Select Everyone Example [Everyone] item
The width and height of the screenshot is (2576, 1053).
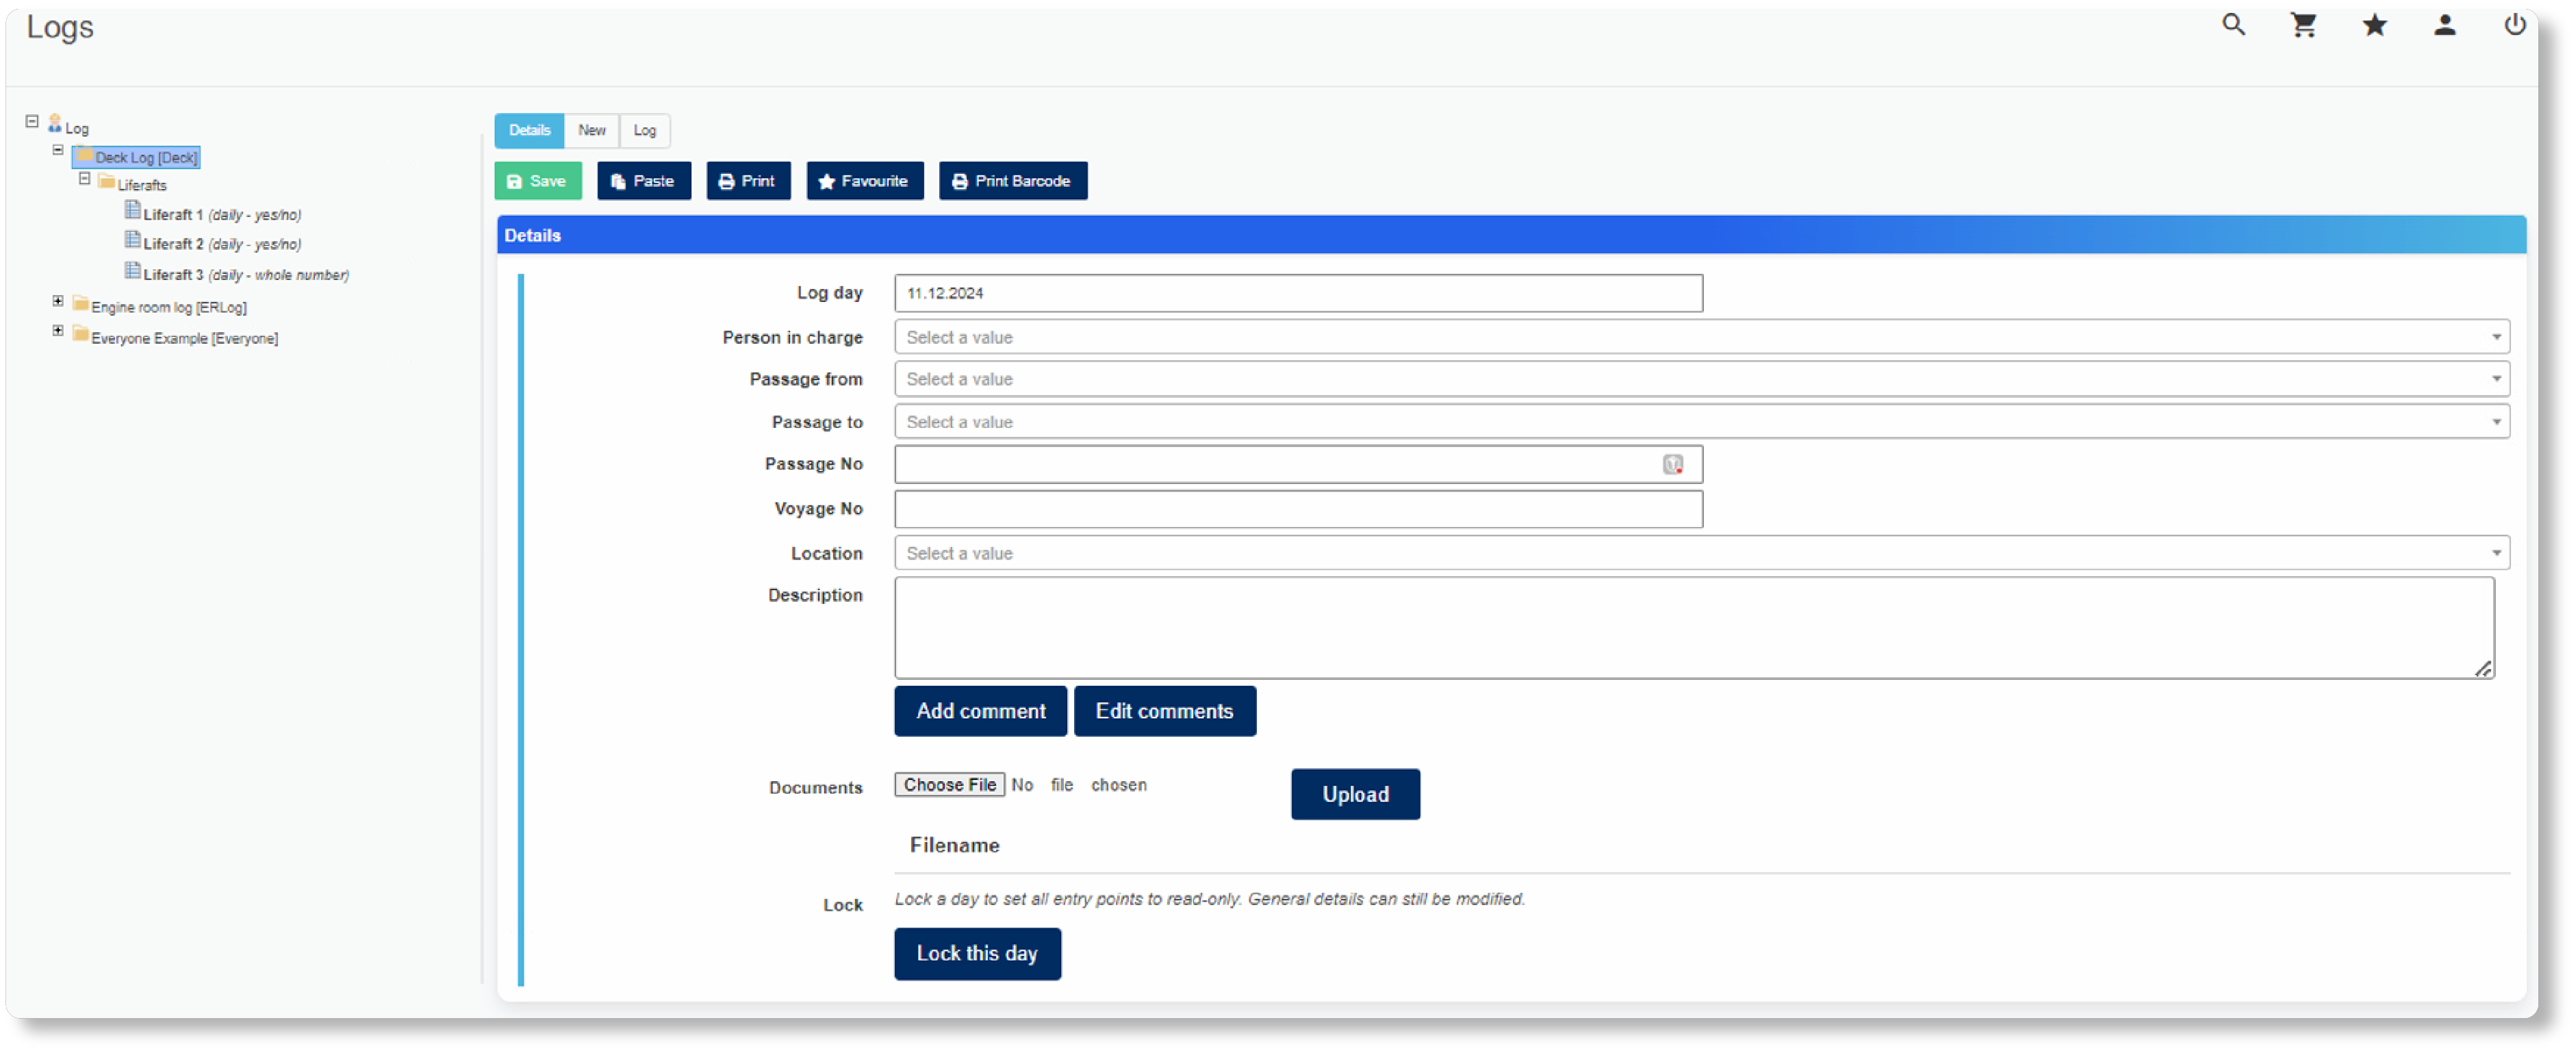tap(185, 339)
